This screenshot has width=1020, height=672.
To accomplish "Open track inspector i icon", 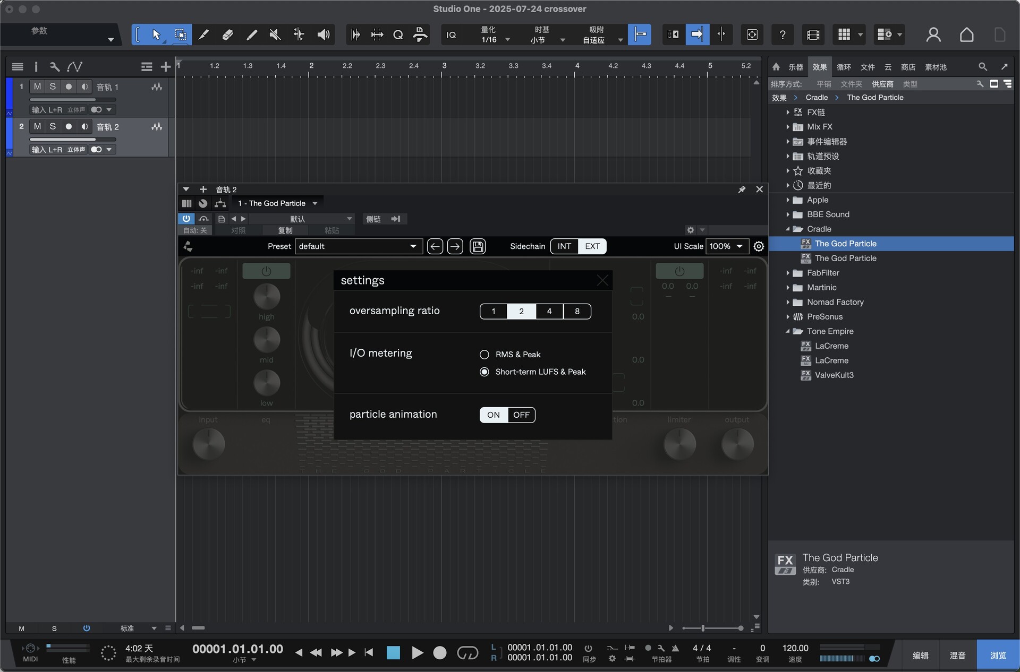I will coord(36,66).
